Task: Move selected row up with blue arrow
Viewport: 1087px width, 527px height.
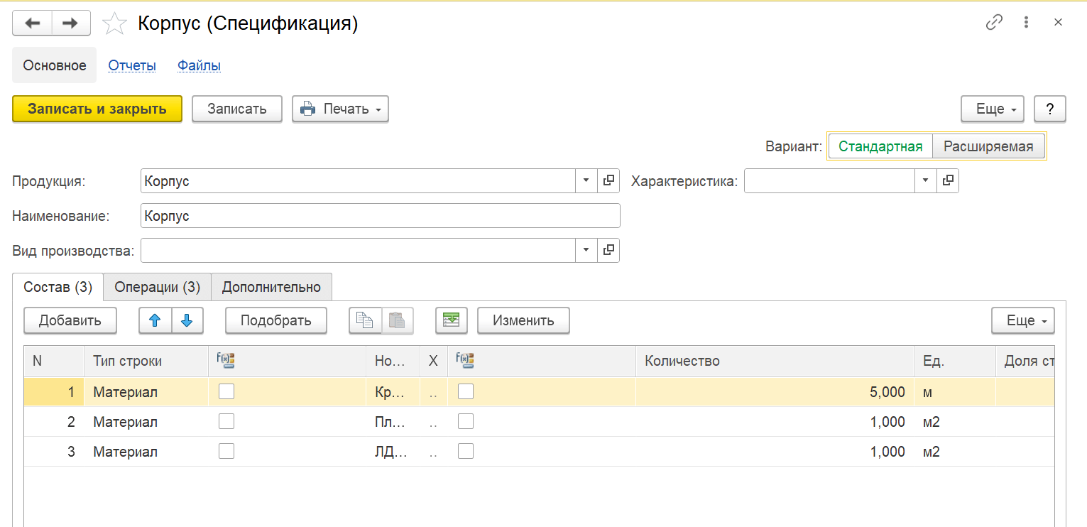Action: 155,320
